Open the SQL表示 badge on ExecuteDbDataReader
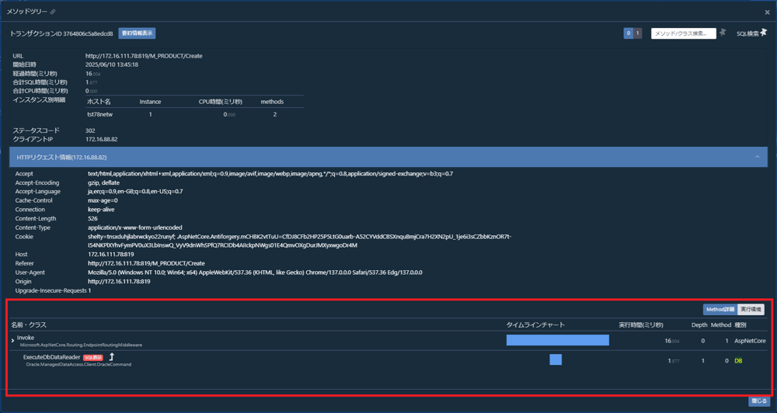The width and height of the screenshot is (777, 413). (93, 358)
